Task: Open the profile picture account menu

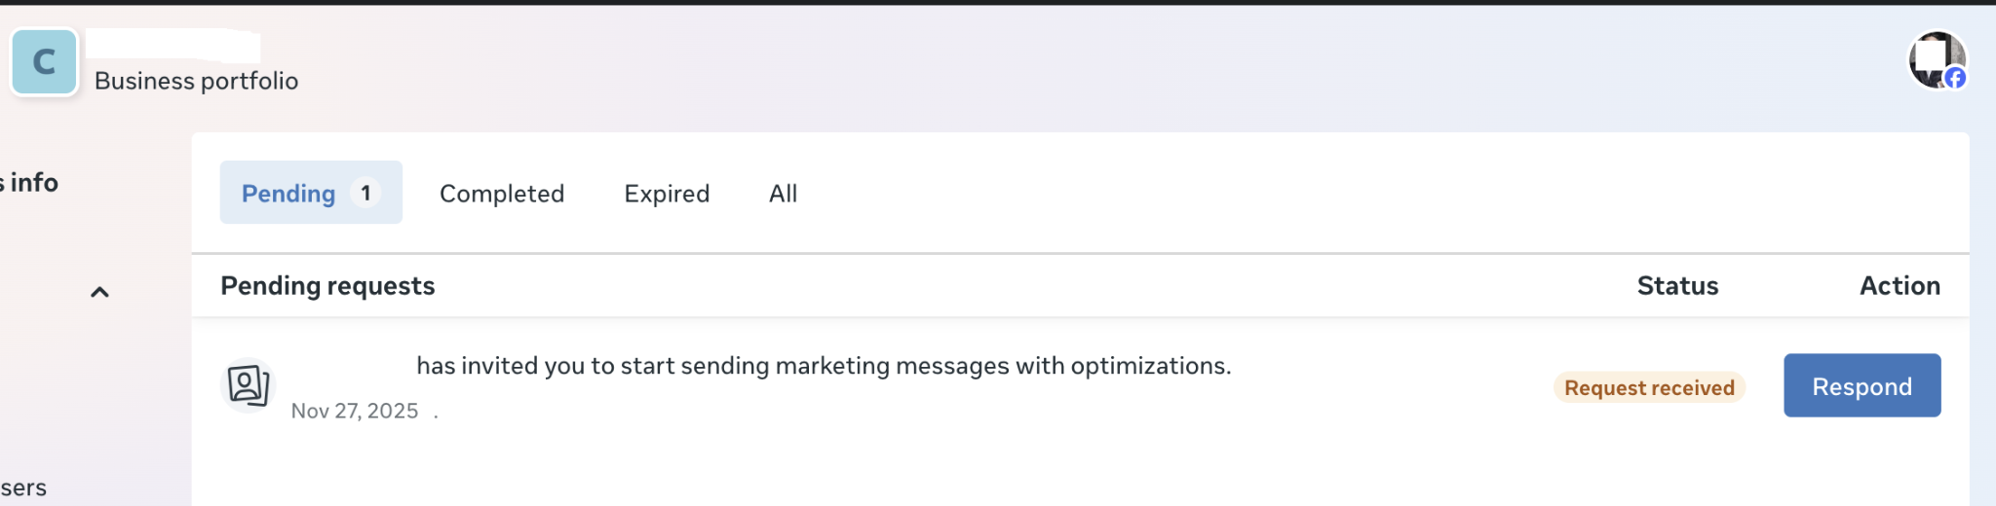Action: coord(1935,57)
